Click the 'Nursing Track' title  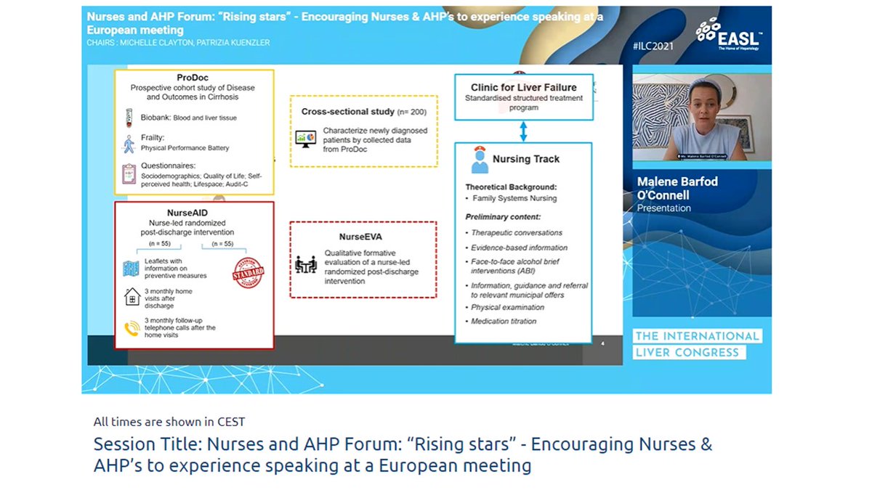(x=526, y=159)
